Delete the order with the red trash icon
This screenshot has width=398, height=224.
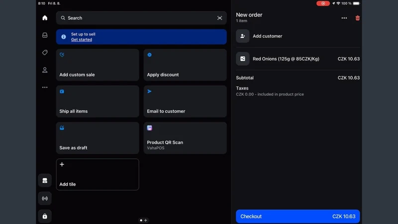pos(357,18)
